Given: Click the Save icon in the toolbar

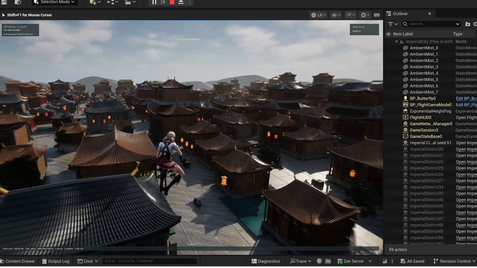Looking at the screenshot, I should [x=4, y=2].
